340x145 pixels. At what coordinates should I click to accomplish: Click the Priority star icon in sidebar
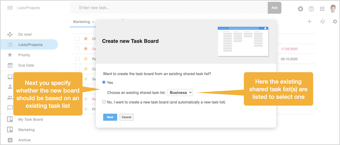click(x=10, y=55)
